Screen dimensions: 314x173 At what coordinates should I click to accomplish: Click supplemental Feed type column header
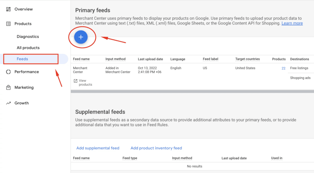coord(130,158)
